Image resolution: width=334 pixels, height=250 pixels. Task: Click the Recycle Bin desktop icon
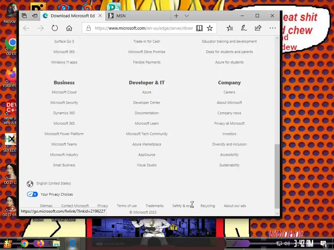pyautogui.click(x=10, y=13)
